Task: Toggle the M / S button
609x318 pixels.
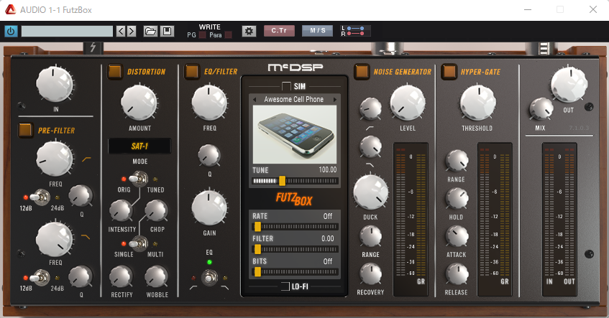Action: pos(317,31)
